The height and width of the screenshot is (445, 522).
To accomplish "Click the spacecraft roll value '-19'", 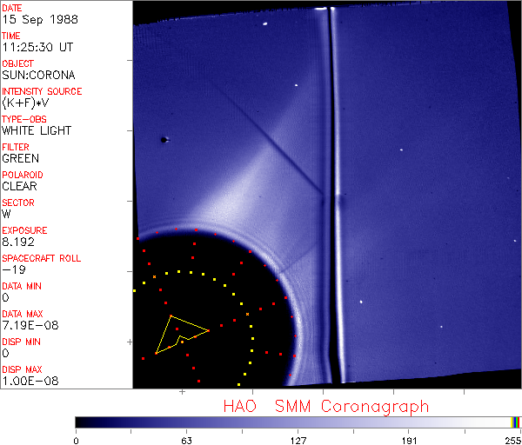I will pos(10,269).
